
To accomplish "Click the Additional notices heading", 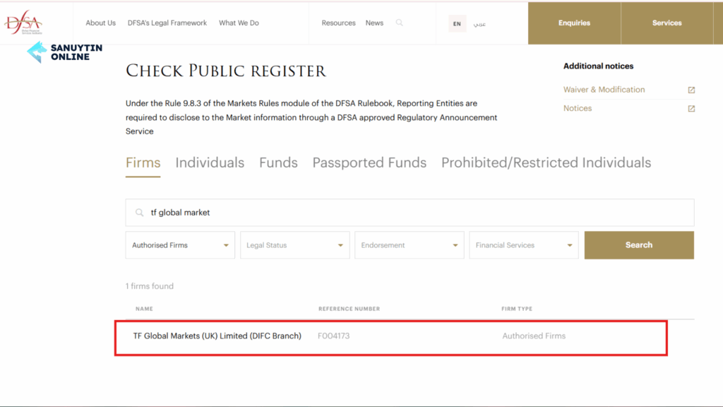I will pyautogui.click(x=599, y=66).
